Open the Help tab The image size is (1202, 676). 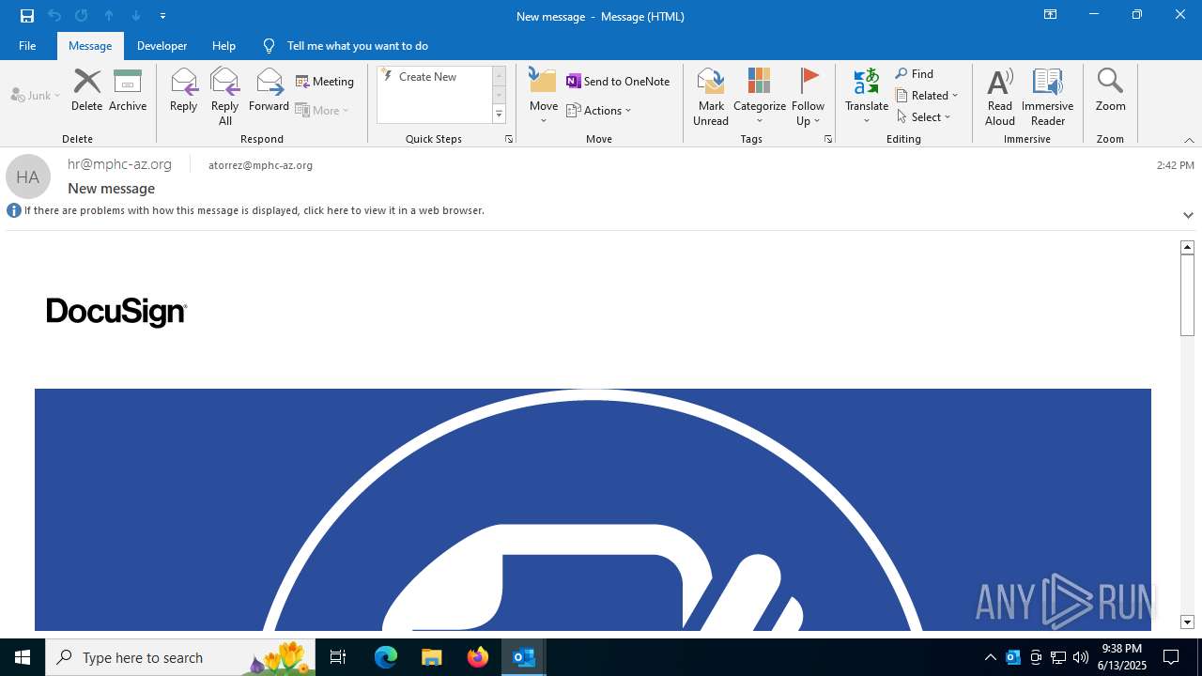click(223, 45)
